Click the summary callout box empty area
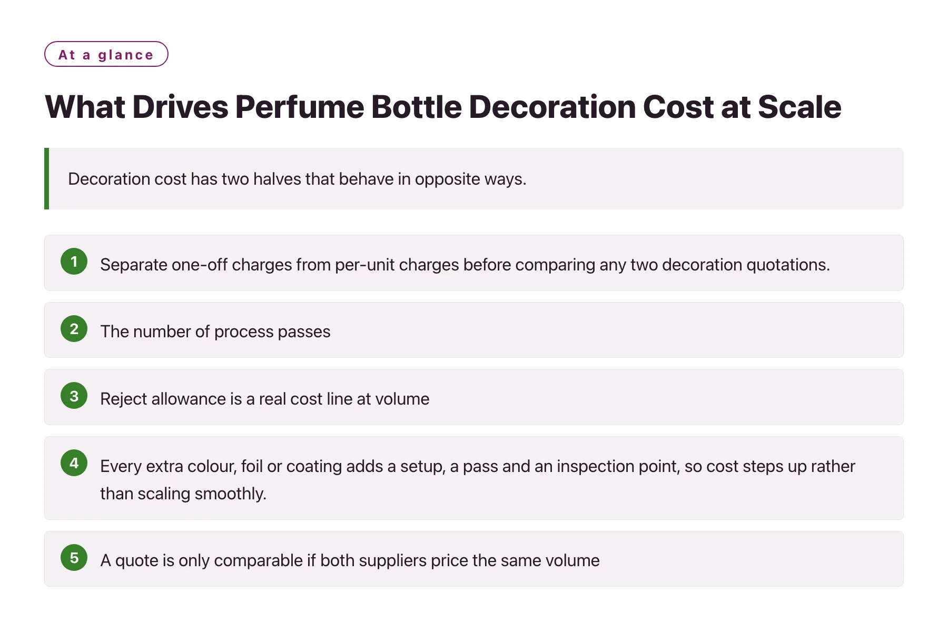 [x=711, y=178]
